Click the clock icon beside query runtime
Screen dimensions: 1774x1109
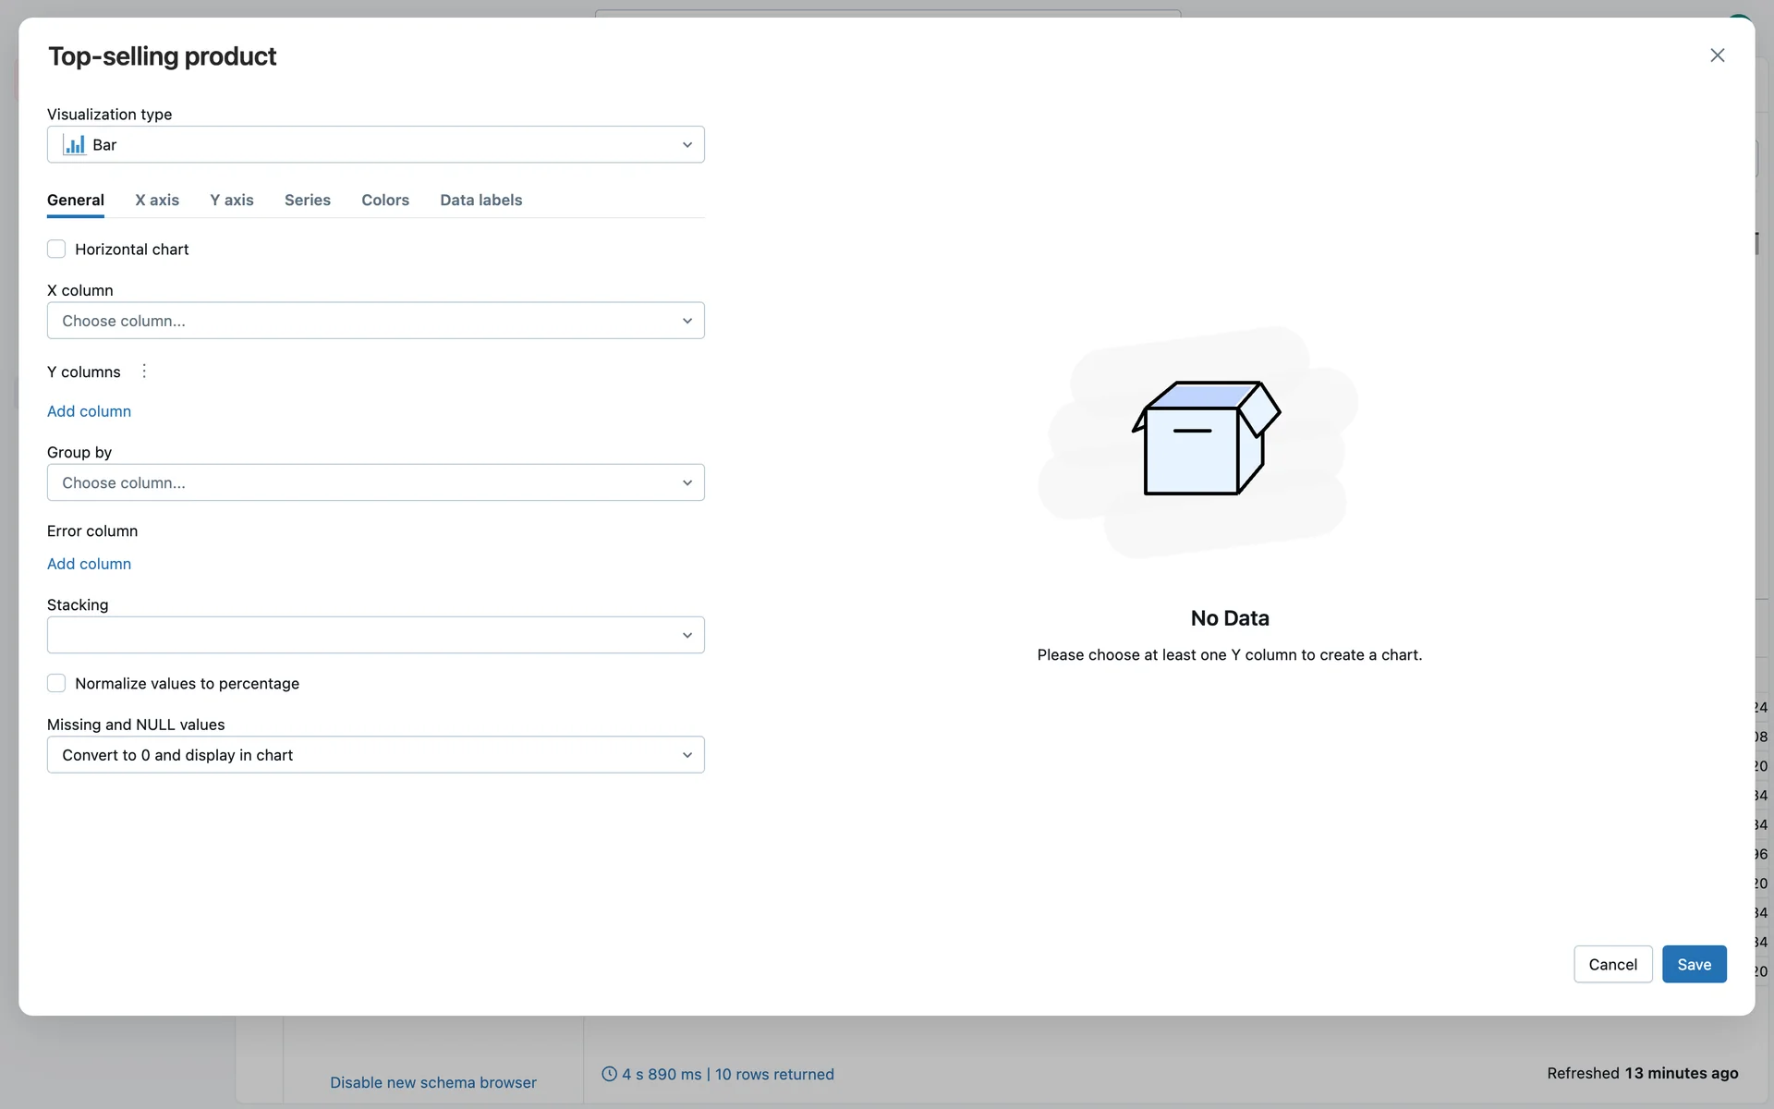click(x=609, y=1074)
